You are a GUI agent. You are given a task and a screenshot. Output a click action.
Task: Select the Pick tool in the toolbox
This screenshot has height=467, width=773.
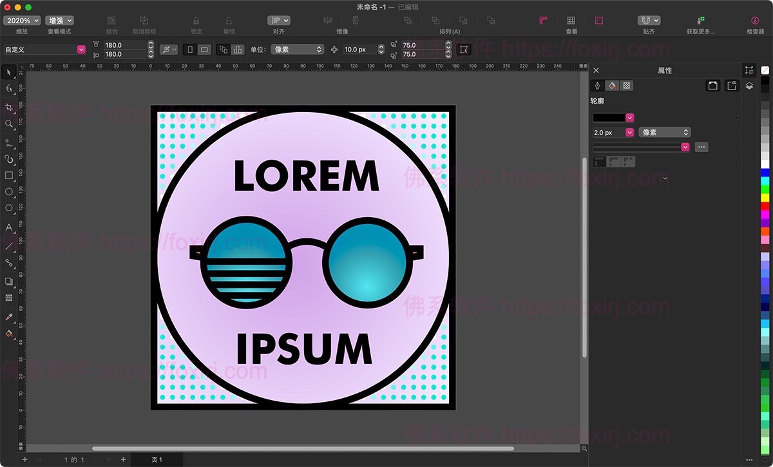[x=8, y=72]
